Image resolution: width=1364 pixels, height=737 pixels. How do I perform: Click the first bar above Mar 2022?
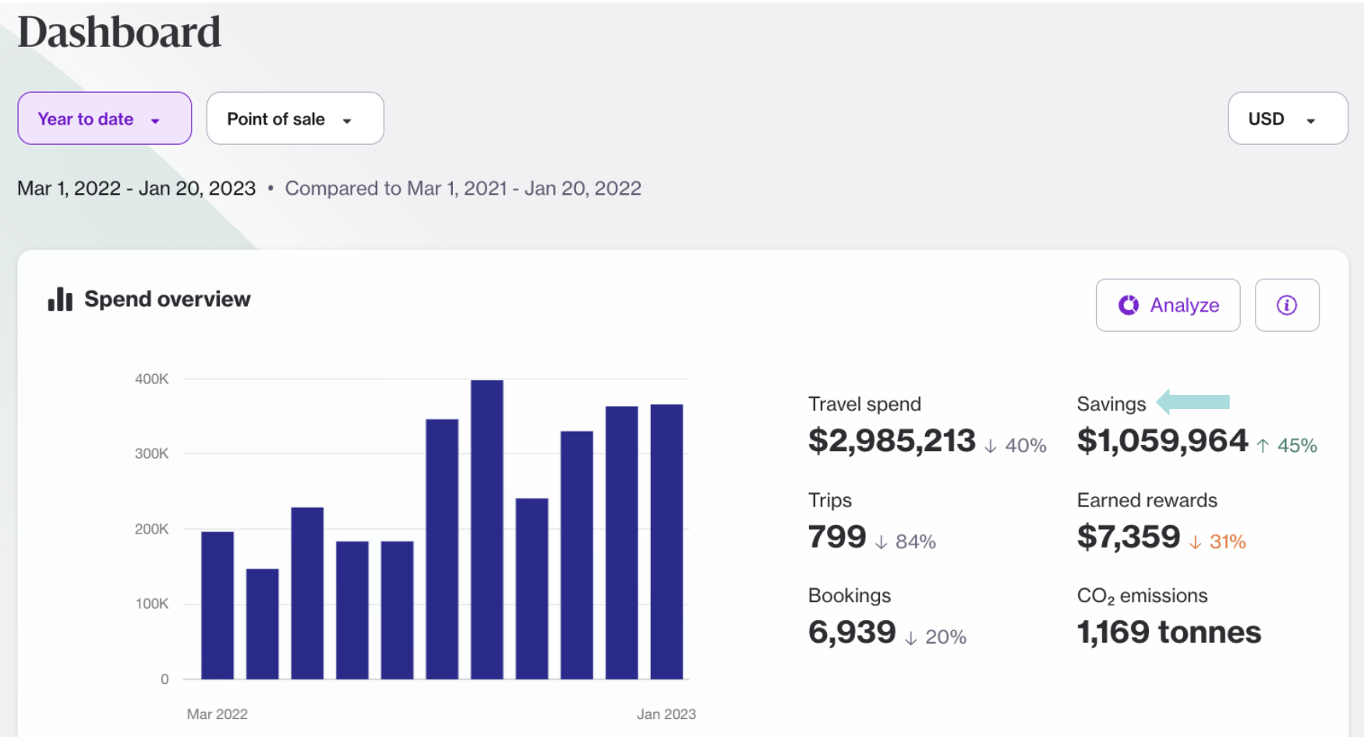click(x=217, y=605)
